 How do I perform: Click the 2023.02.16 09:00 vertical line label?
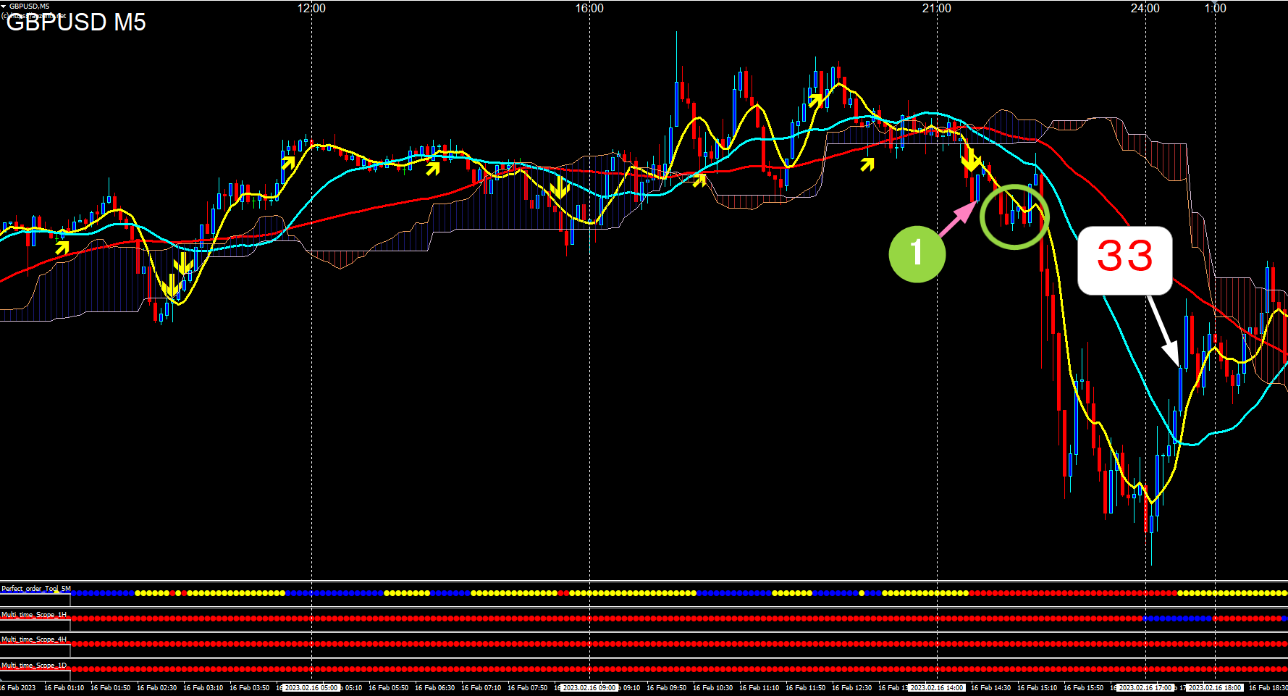click(589, 688)
